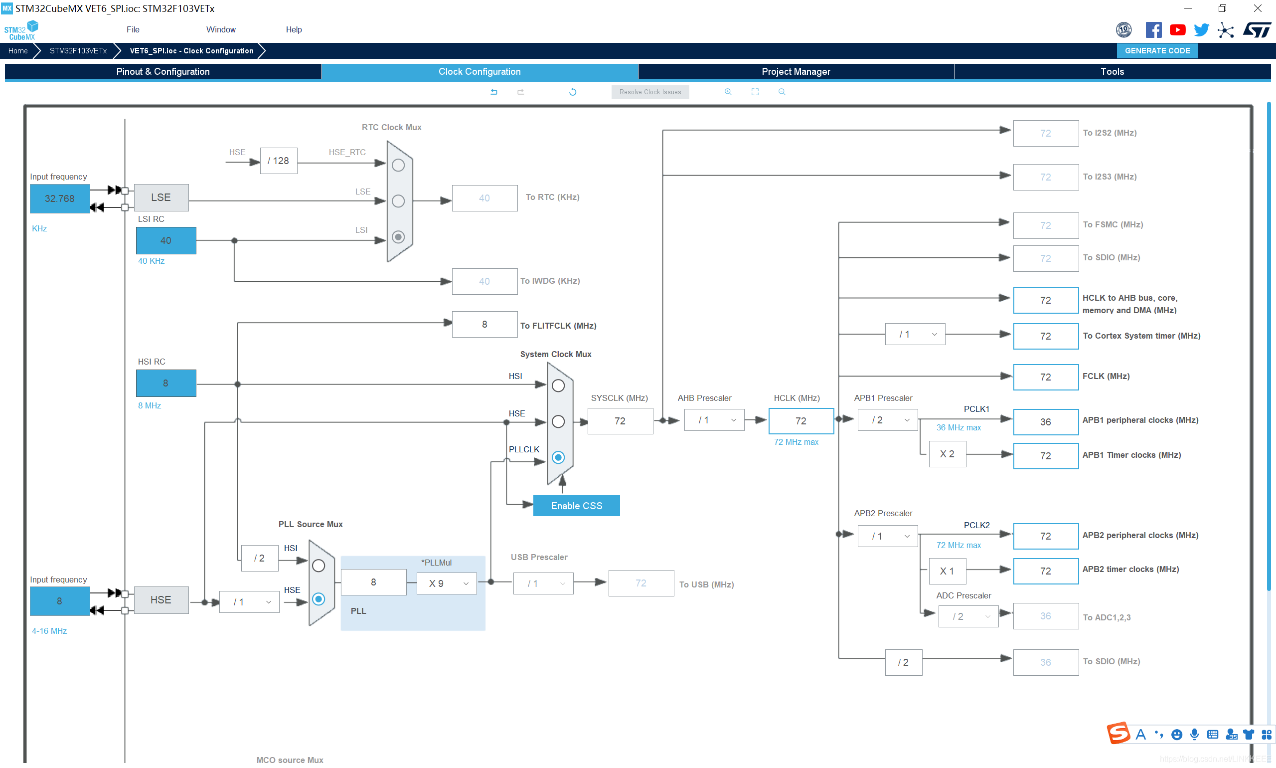Edit the HSE 8 MHz input frequency
The width and height of the screenshot is (1276, 768).
(x=59, y=601)
